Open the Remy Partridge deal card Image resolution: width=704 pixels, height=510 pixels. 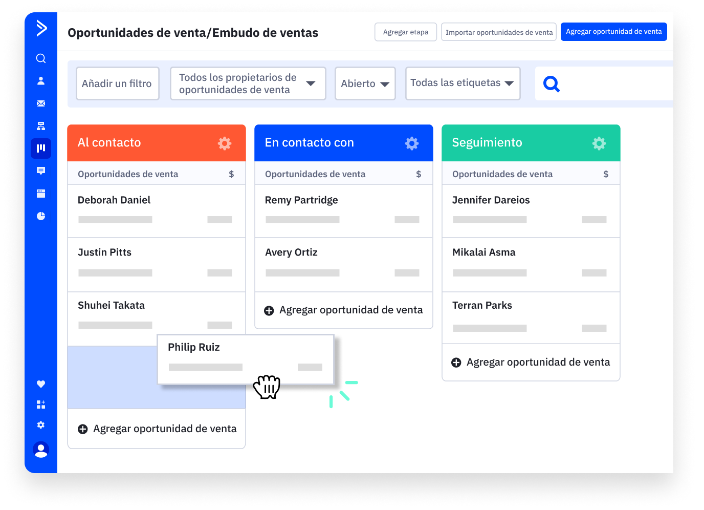pos(344,211)
